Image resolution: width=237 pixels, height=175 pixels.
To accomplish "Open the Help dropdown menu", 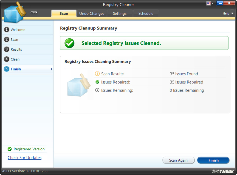I will pyautogui.click(x=227, y=13).
